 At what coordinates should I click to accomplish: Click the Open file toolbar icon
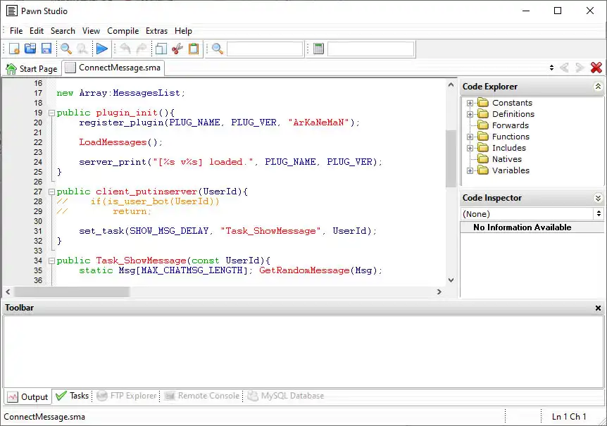(x=30, y=49)
